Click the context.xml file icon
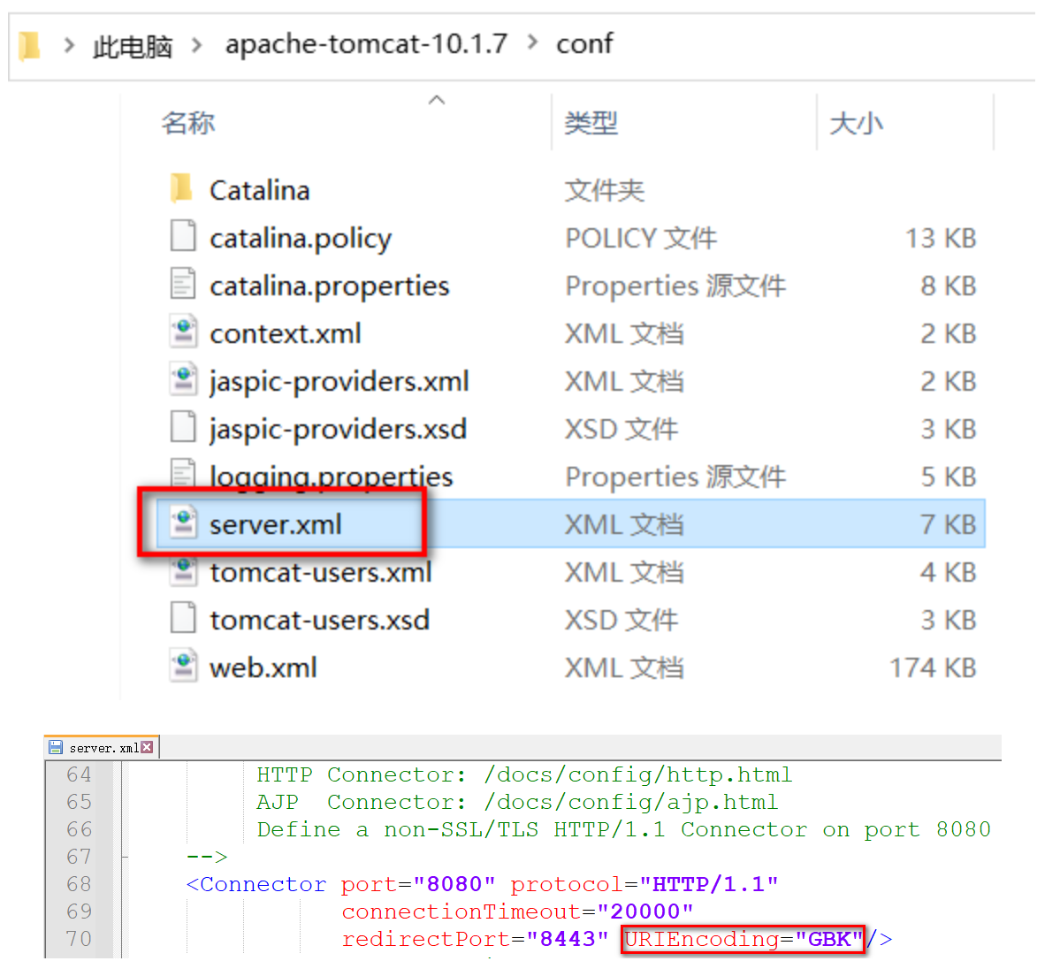 183,332
